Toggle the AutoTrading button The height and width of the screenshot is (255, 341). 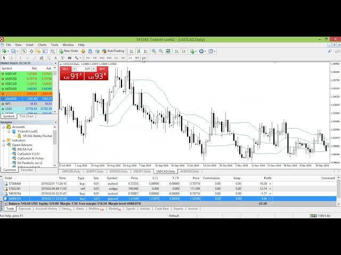(113, 51)
